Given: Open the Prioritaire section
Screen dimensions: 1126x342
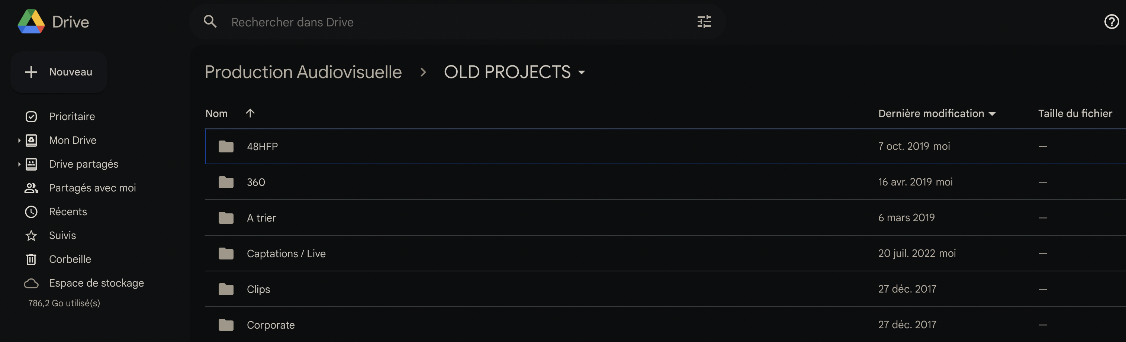Looking at the screenshot, I should [x=72, y=117].
